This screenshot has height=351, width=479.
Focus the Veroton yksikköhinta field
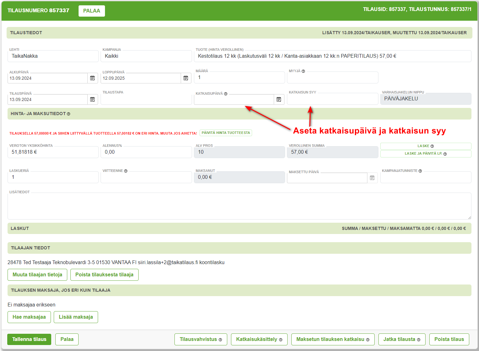point(53,152)
